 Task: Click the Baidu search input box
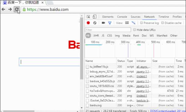coord(49,62)
